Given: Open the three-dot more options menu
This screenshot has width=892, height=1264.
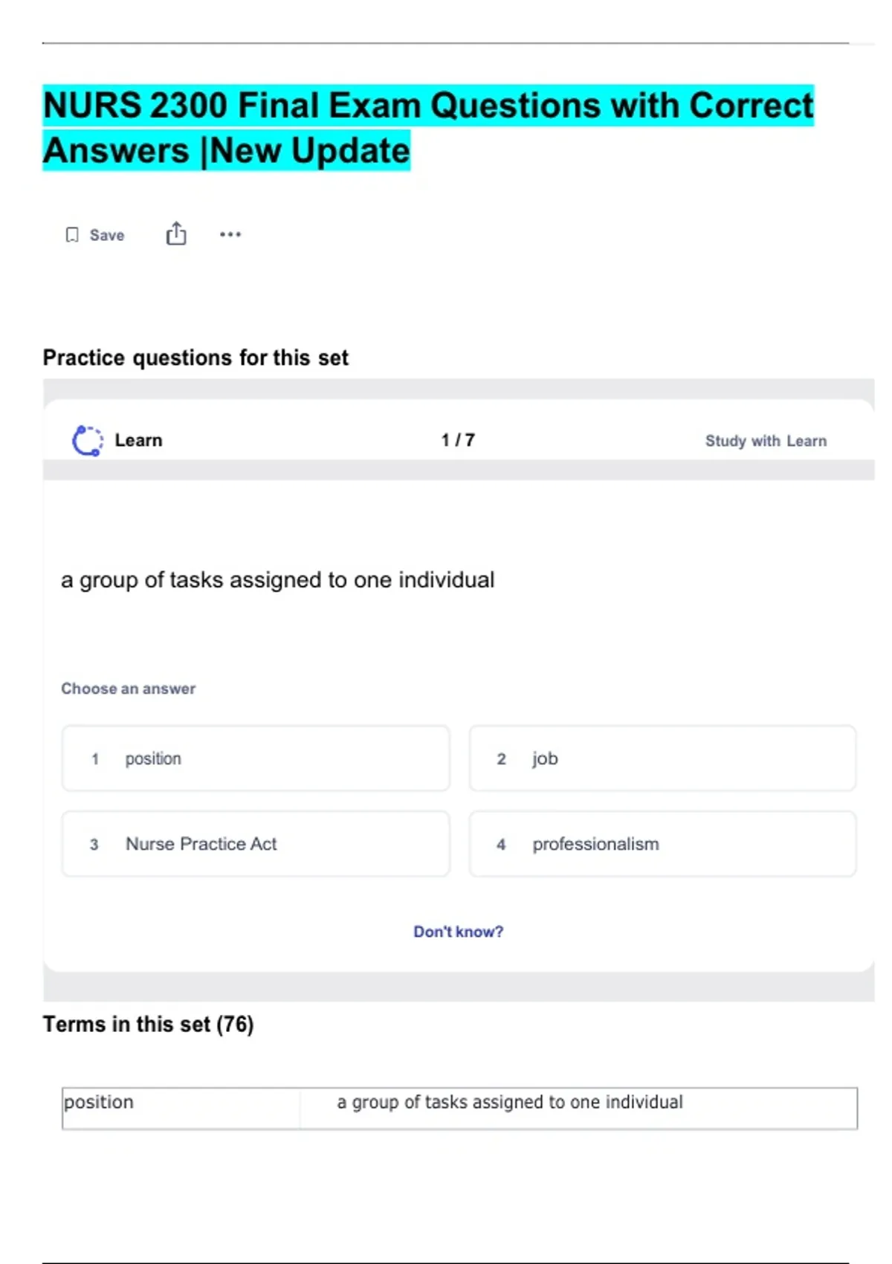Looking at the screenshot, I should click(x=230, y=234).
